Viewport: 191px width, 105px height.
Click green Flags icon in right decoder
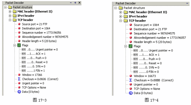coord(130,46)
